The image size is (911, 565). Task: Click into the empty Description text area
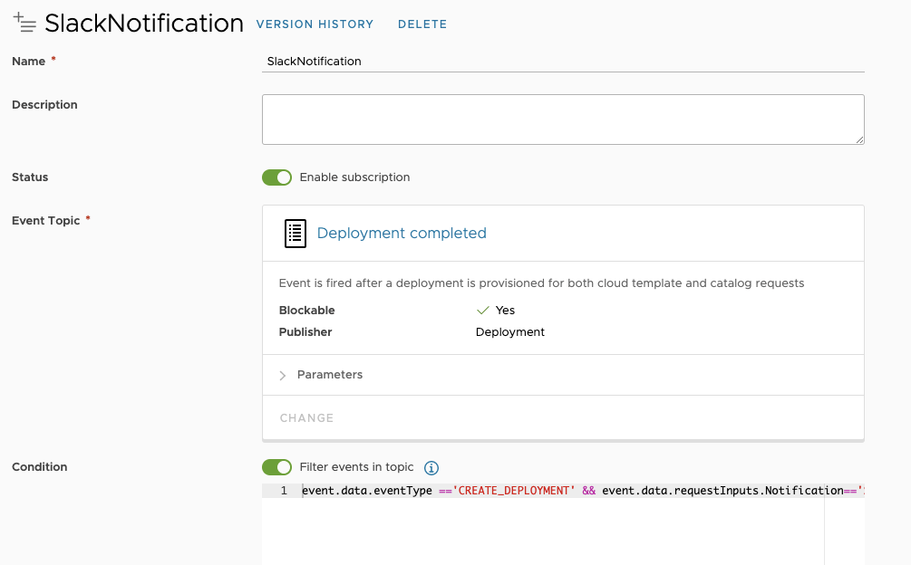tap(562, 119)
